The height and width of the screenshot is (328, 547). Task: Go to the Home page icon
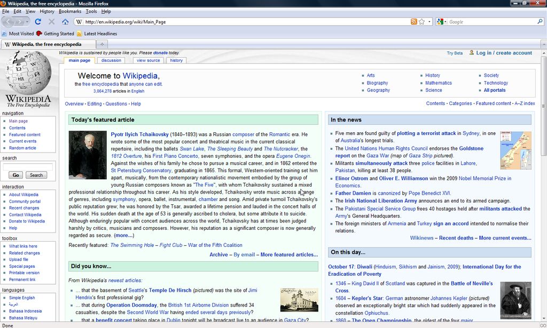(x=65, y=21)
